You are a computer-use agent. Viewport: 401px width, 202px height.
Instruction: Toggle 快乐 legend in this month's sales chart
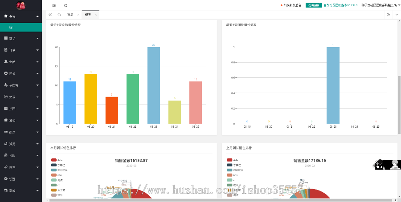click(x=57, y=195)
